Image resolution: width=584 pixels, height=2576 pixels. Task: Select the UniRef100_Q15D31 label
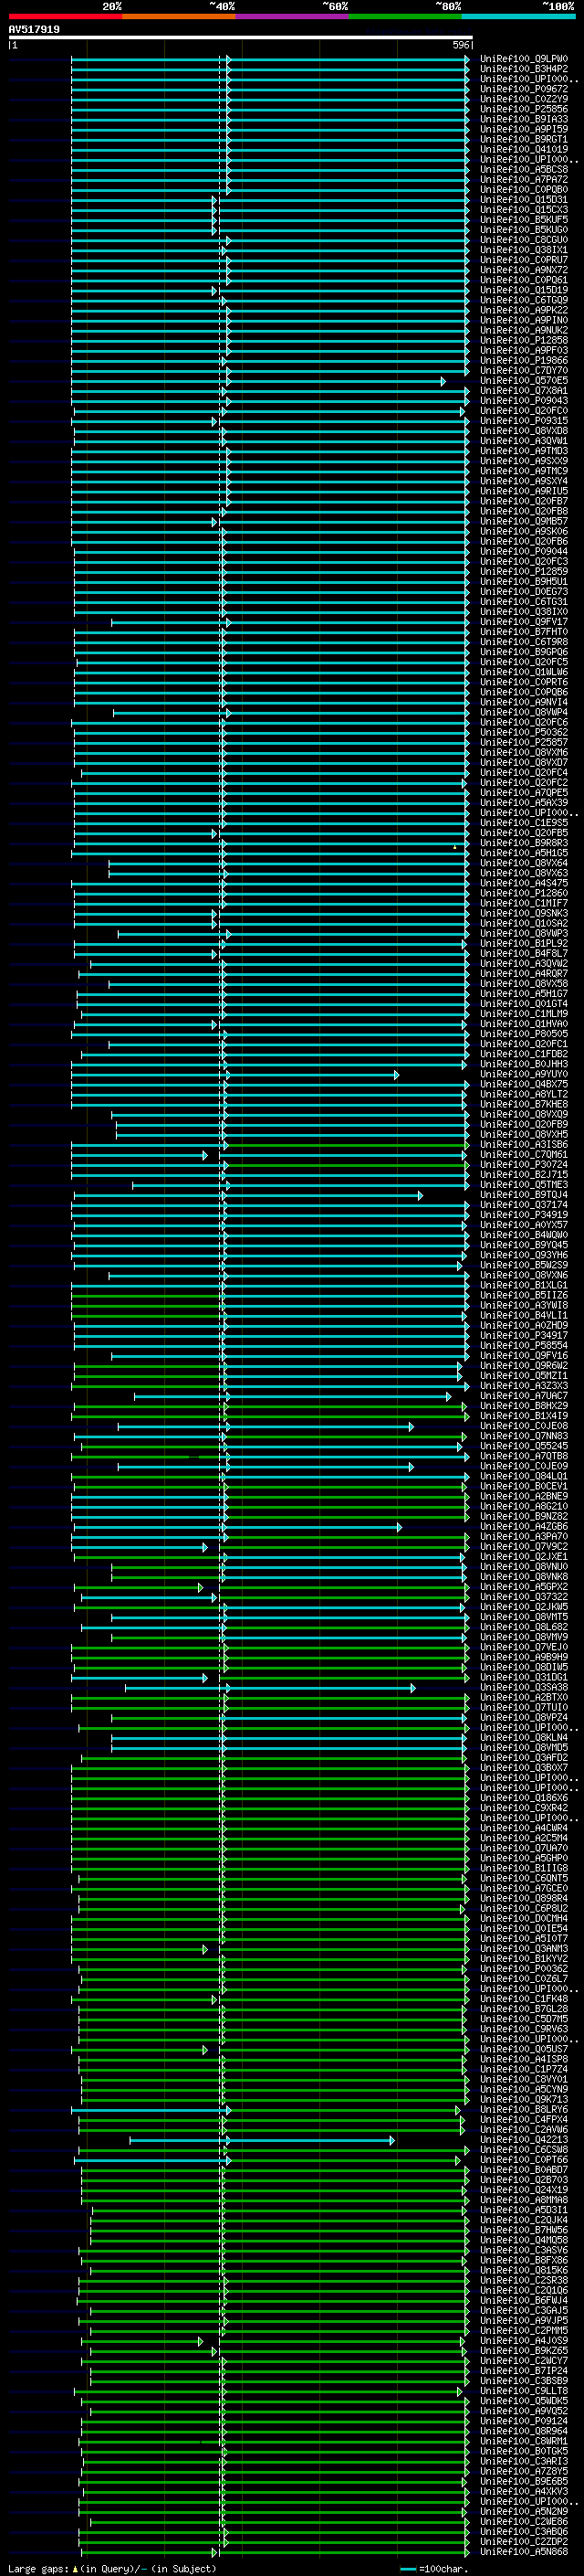(x=524, y=199)
